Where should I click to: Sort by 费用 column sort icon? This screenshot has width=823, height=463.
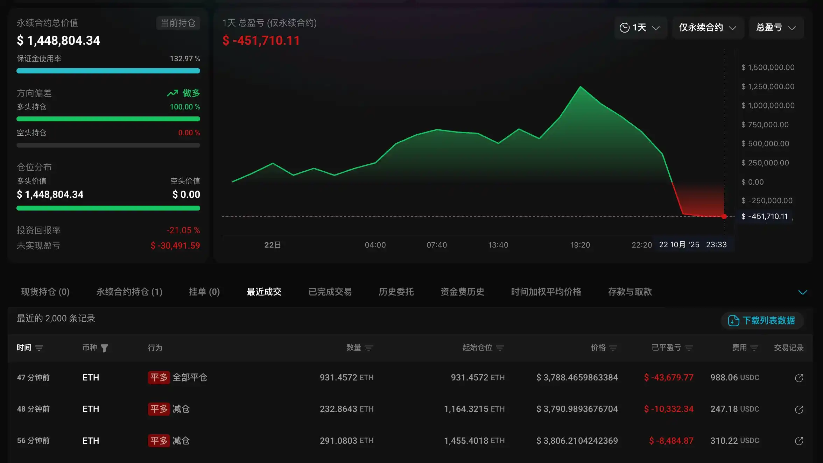754,348
